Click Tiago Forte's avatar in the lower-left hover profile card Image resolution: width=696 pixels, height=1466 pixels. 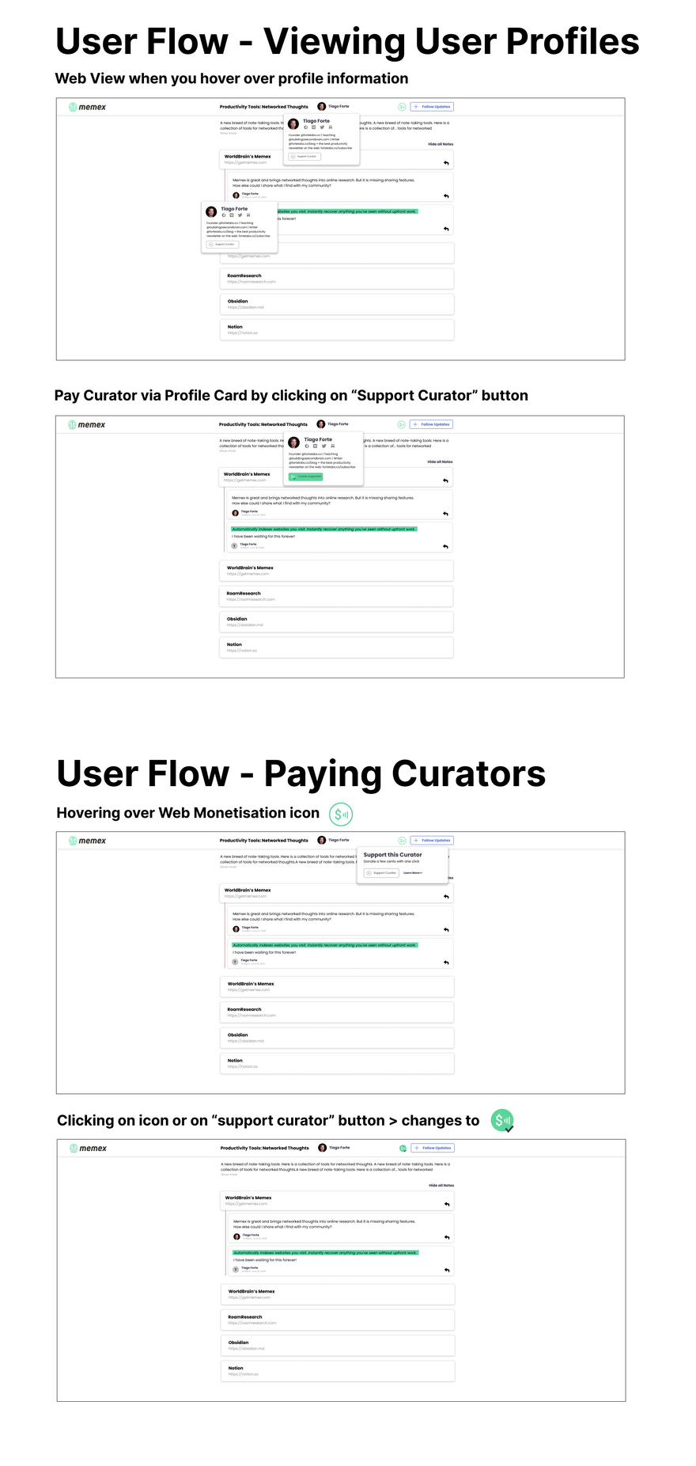point(211,211)
